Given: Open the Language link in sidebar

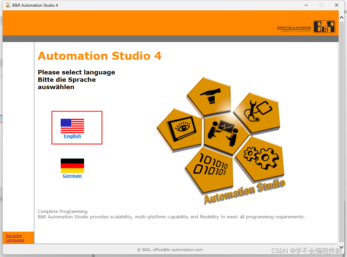Looking at the screenshot, I should point(15,240).
